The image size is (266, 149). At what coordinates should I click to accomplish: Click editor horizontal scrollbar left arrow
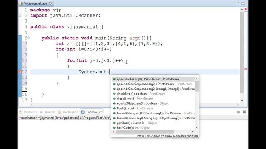(32, 105)
